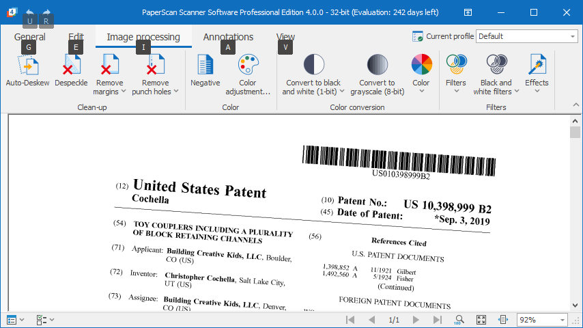Expand Convert to black and white options arrow
This screenshot has width=583, height=328.
pyautogui.click(x=342, y=91)
